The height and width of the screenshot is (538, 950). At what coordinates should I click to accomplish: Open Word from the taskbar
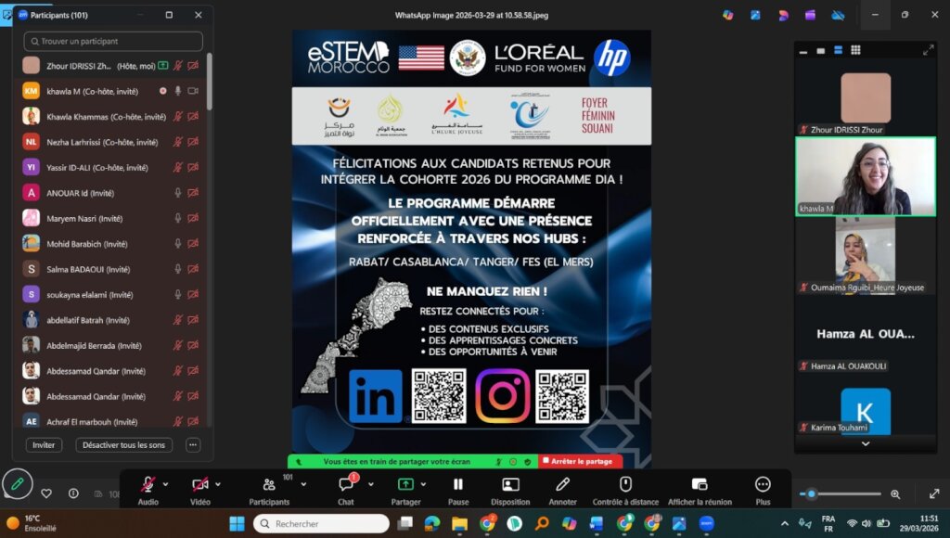pos(597,523)
